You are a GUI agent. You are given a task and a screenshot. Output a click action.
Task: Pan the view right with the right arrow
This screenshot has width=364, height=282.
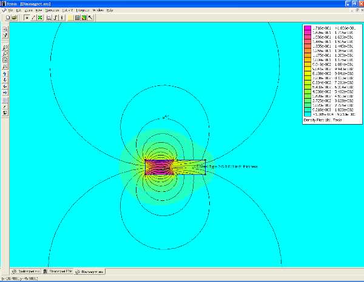point(5,93)
